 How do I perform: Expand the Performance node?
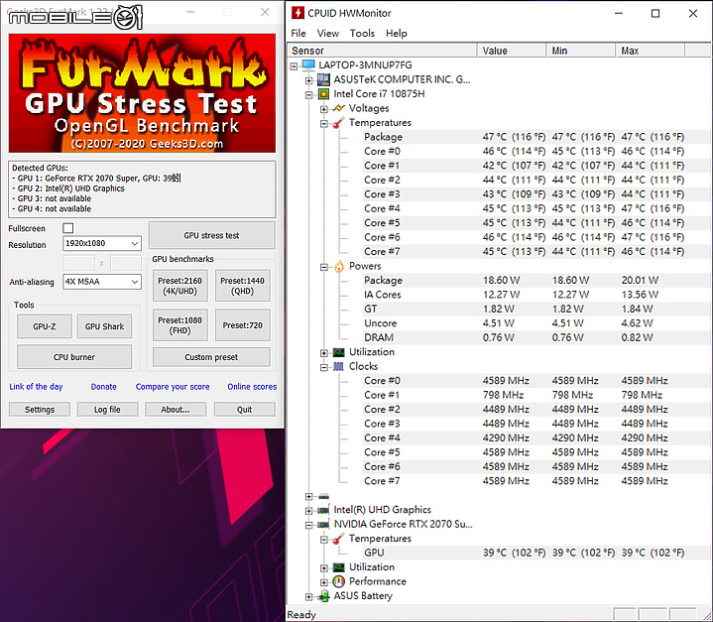(324, 582)
